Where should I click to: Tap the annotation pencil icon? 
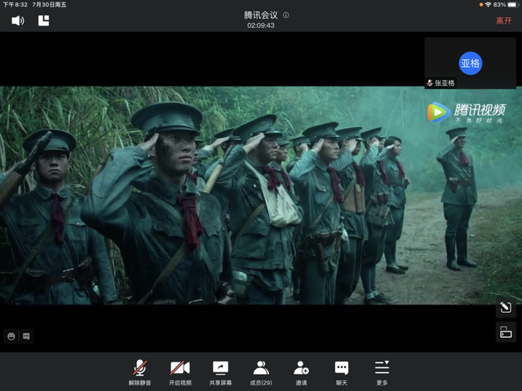click(506, 307)
